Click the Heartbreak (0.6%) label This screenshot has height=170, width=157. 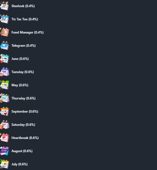click(x=25, y=138)
